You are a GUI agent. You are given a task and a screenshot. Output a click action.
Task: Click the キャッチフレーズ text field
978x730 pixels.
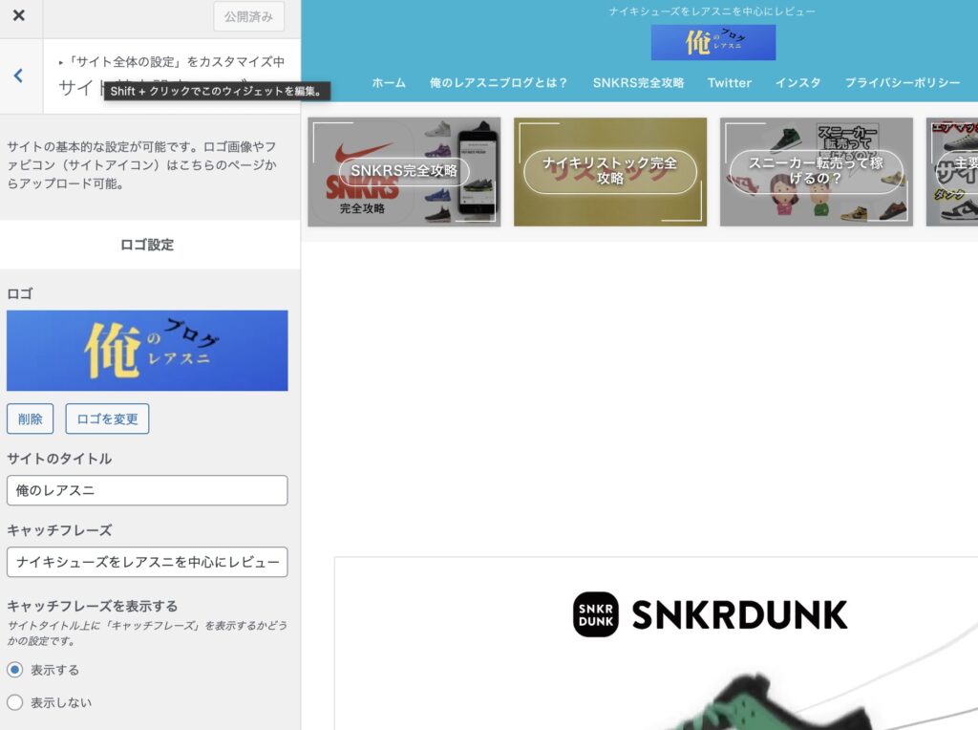tap(147, 562)
